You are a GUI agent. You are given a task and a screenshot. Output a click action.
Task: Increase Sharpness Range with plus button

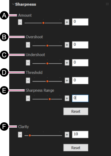tap(67, 98)
